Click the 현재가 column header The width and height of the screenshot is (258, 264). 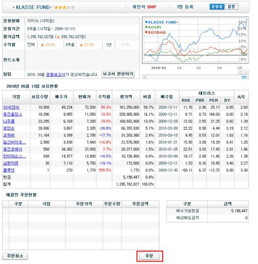pyautogui.click(x=84, y=97)
